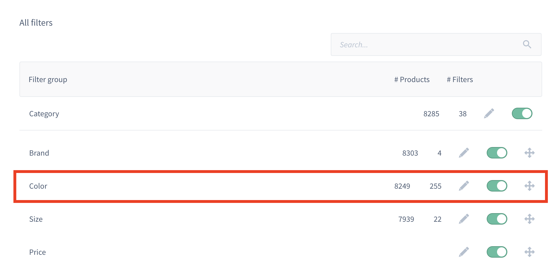
Task: Click the Brand row move handle
Action: click(x=529, y=153)
